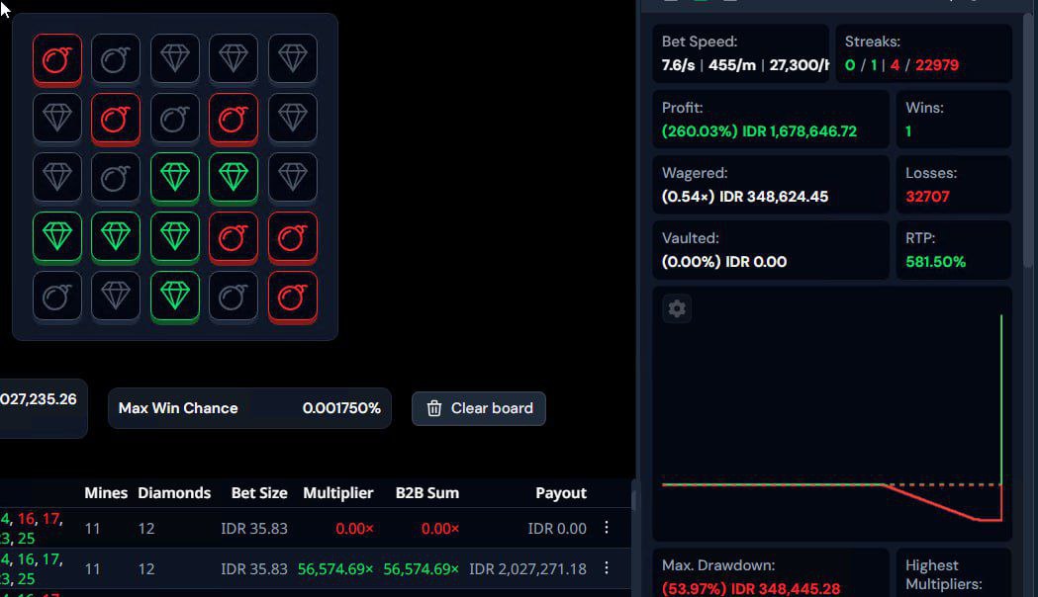The height and width of the screenshot is (597, 1038).
Task: Click the red bomb tile in row four, column five
Action: click(293, 237)
